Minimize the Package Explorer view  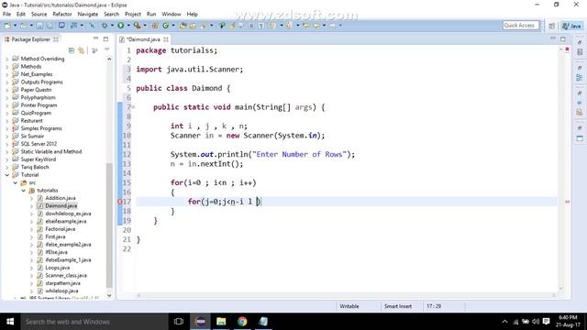95,38
